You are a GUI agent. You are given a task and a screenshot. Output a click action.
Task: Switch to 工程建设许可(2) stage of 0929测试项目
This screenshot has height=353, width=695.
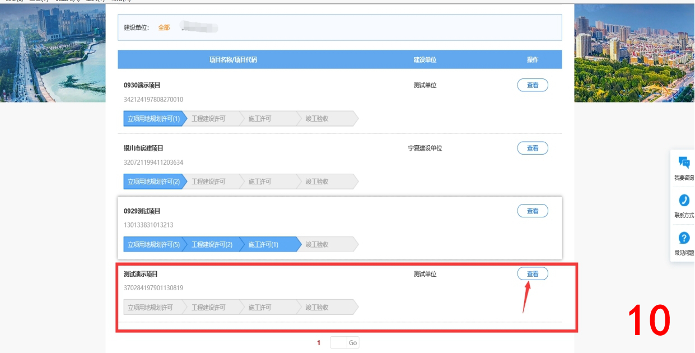(x=212, y=244)
